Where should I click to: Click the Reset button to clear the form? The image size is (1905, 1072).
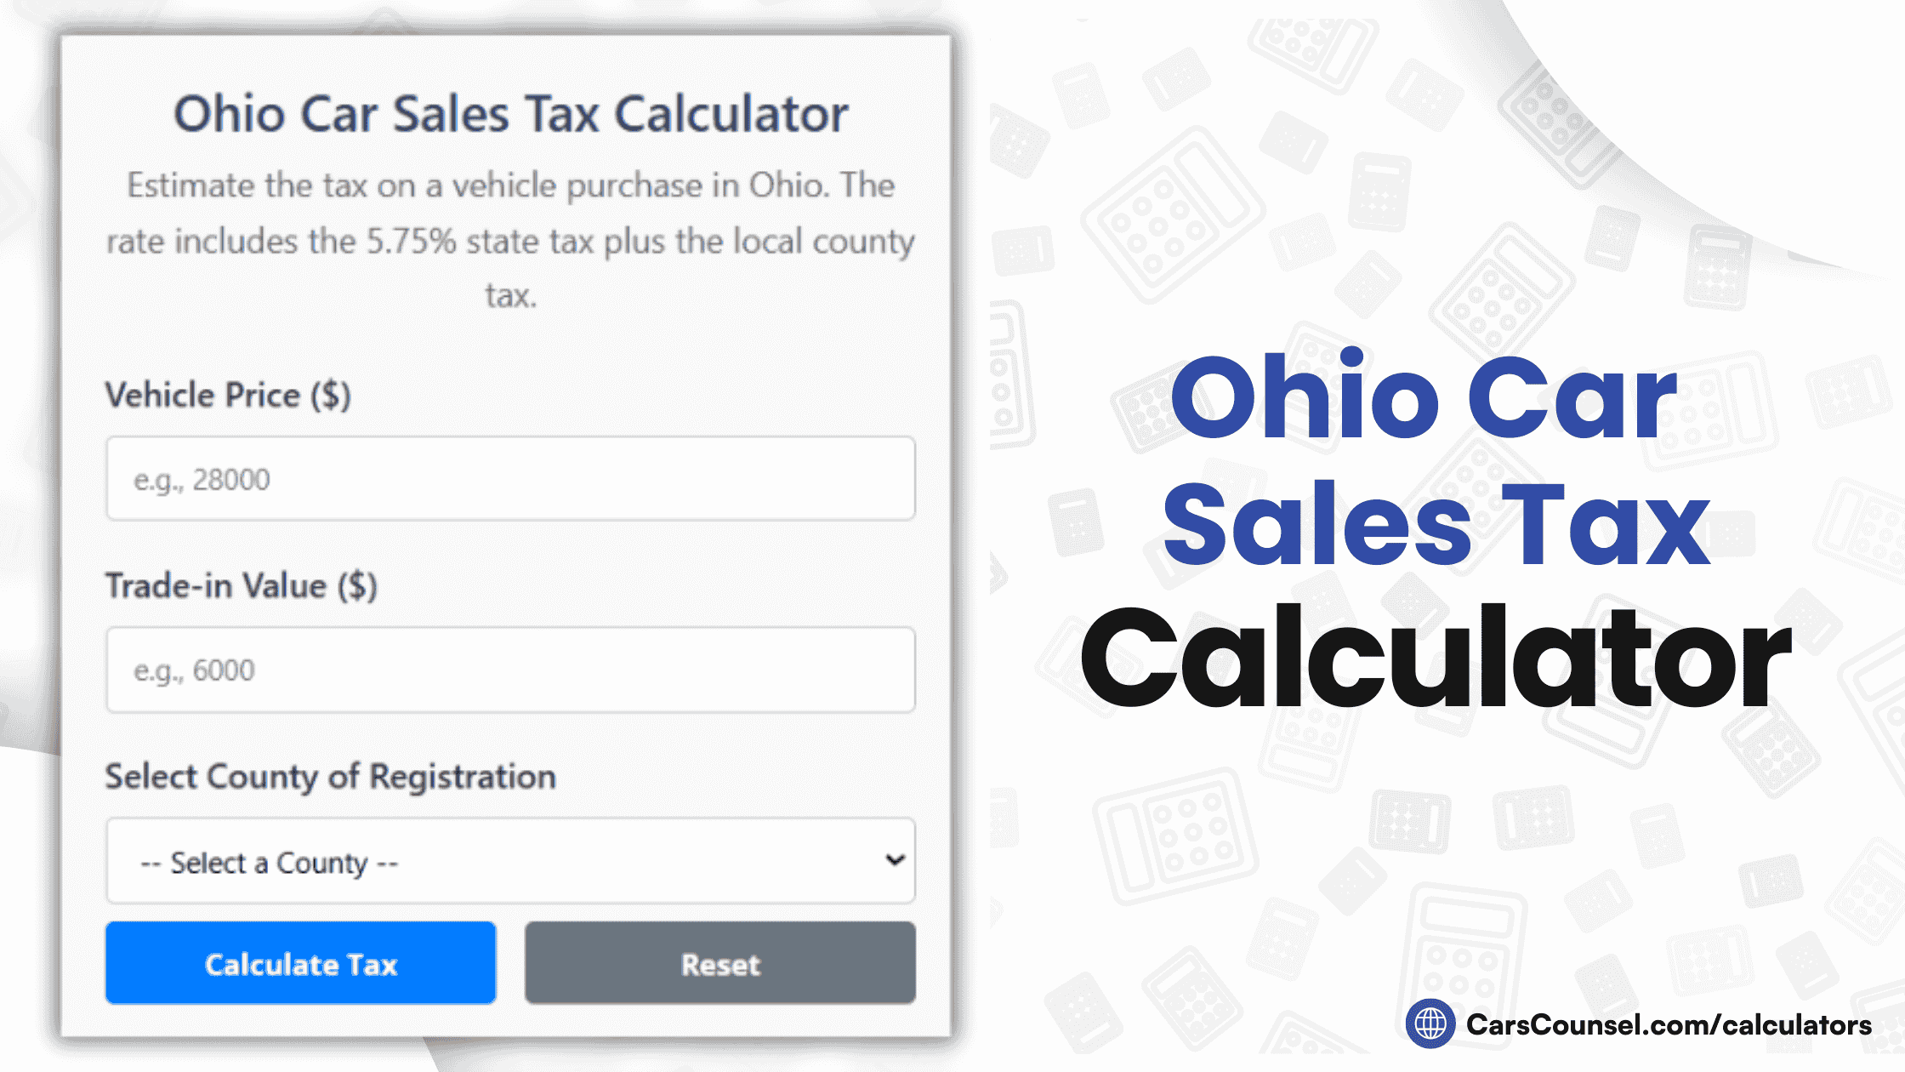click(x=719, y=963)
